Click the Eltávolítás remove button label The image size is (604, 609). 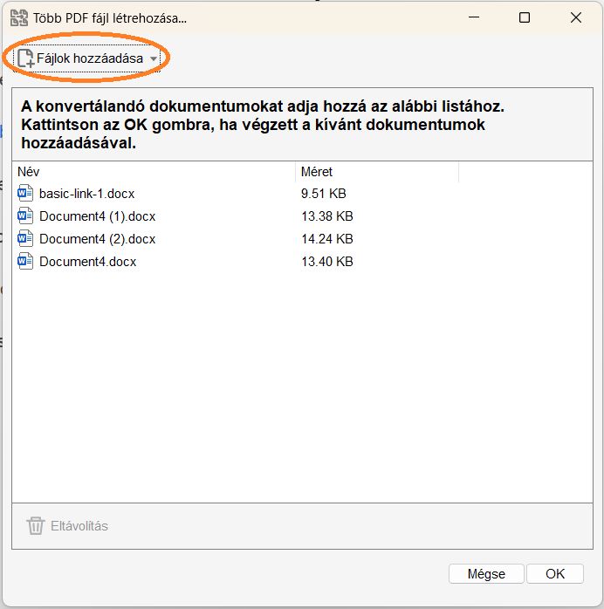pyautogui.click(x=79, y=526)
